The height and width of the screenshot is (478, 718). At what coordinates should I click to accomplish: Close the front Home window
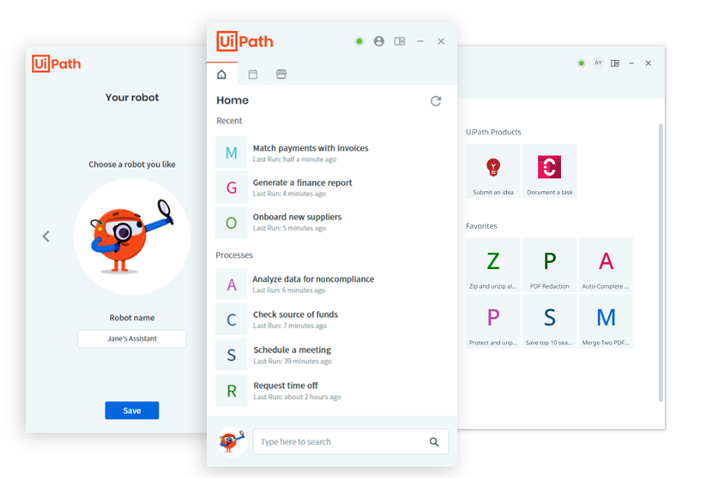point(441,41)
